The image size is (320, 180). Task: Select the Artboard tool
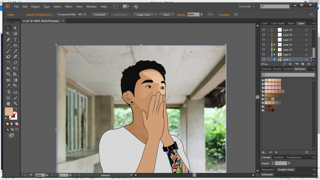8,98
